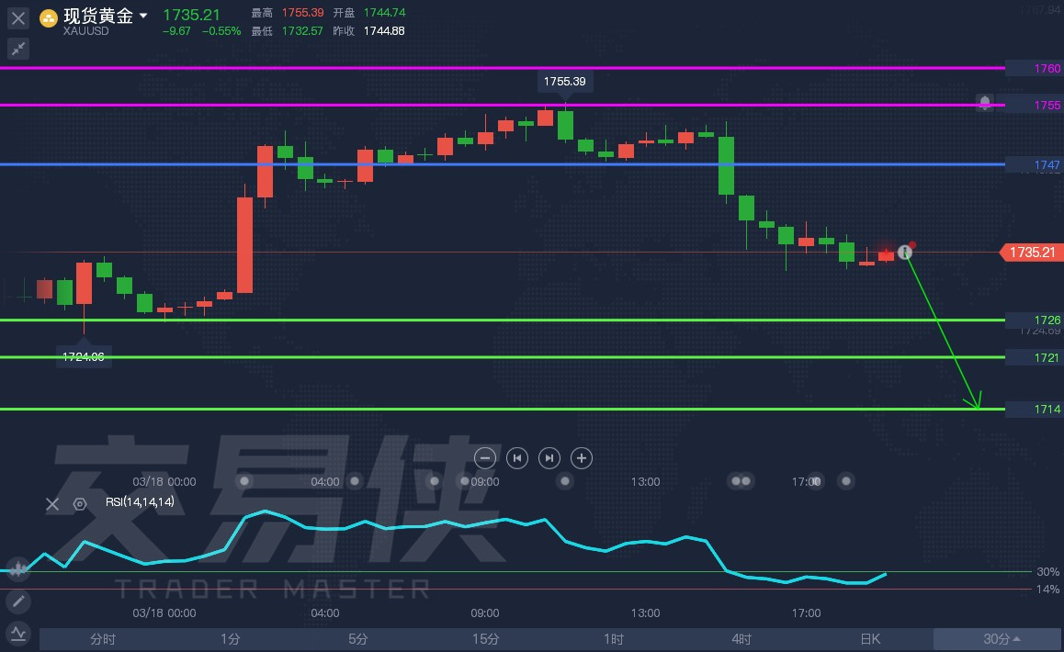The width and height of the screenshot is (1064, 652).
Task: Click the 最低 1732.57 value
Action: point(302,31)
